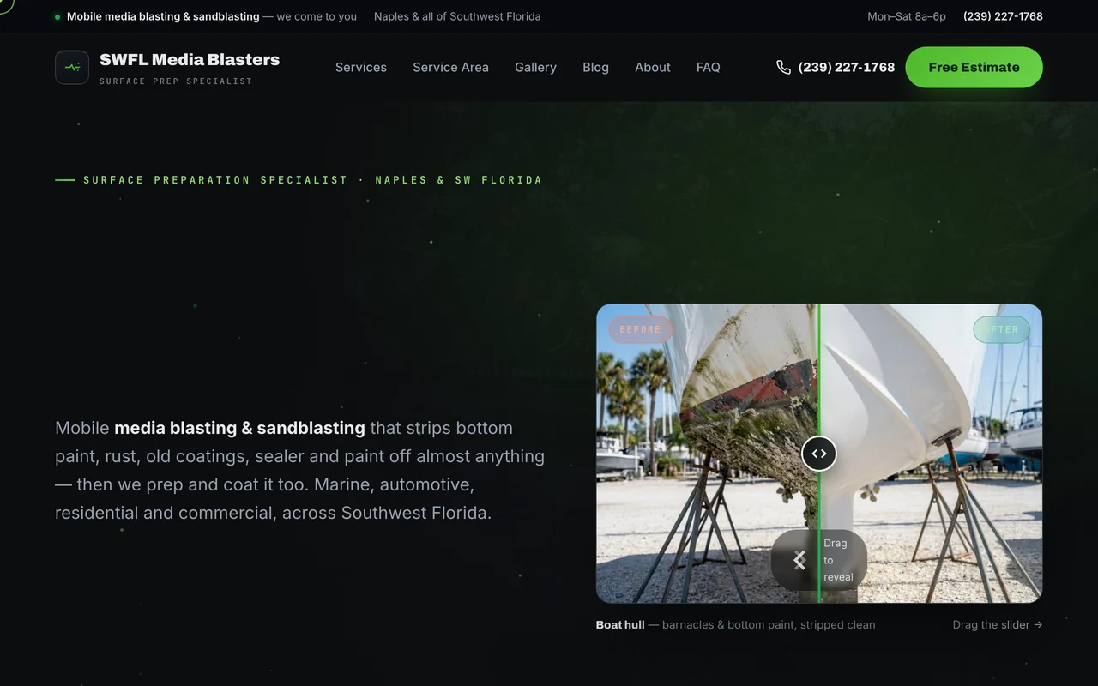Viewport: 1098px width, 686px height.
Task: Click "Naples & all of Southwest Florida" text
Action: click(457, 16)
